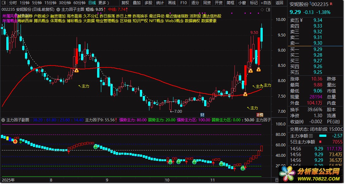Screen dimensions: 345x184
Task: Click the ←7.00 low price label on chart
Action: coord(176,111)
